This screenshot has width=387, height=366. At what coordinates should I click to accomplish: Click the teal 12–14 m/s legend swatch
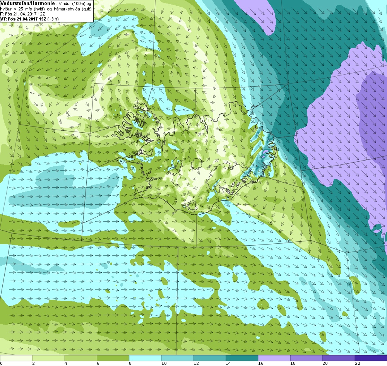click(209, 358)
